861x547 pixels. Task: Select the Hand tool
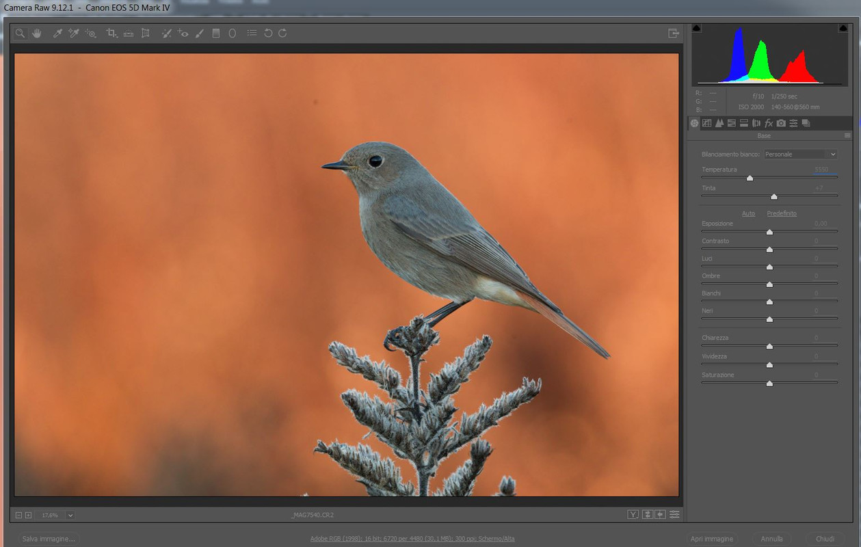click(x=37, y=33)
